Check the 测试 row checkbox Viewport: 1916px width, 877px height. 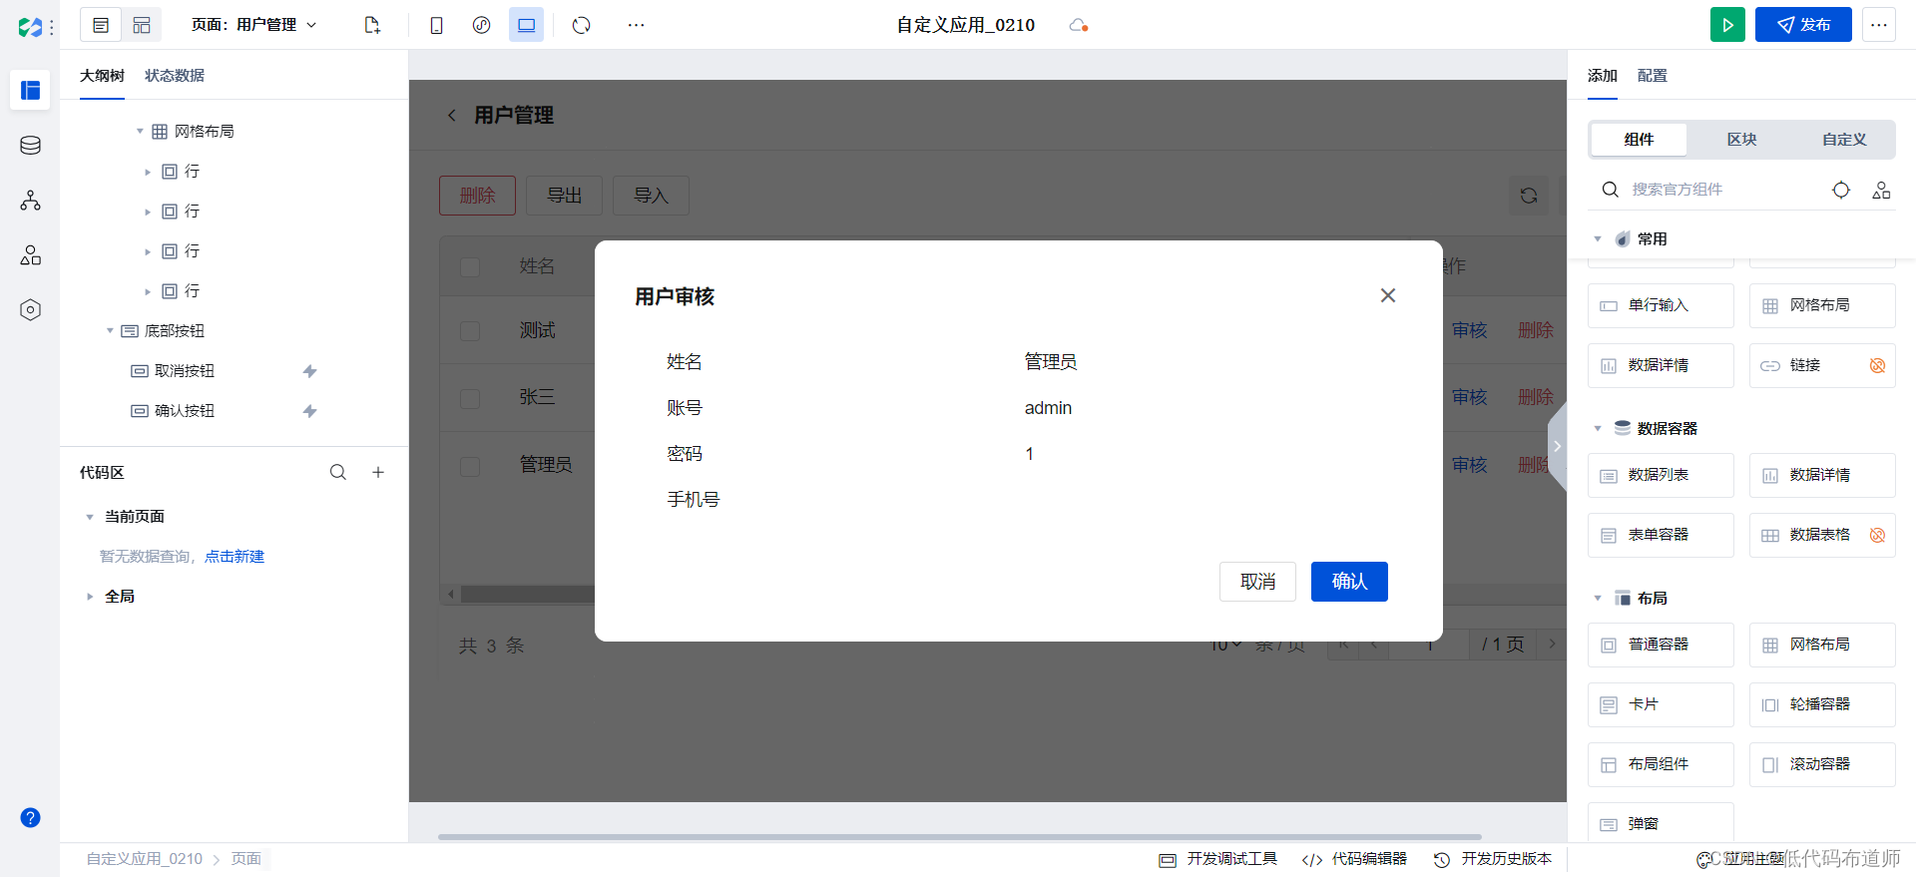[470, 330]
